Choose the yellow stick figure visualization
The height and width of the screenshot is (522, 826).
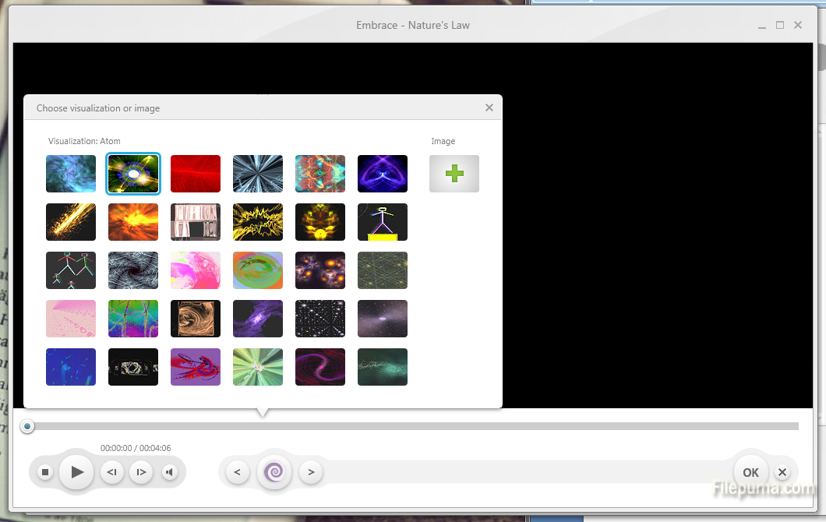383,222
